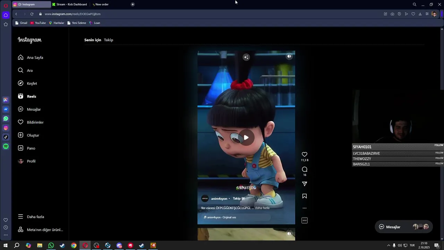444x250 pixels.
Task: Click Oluştur to create a post
Action: pos(28,135)
